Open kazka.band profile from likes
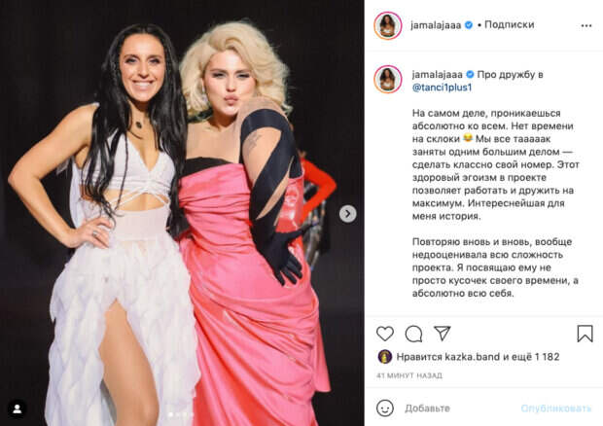 [473, 357]
